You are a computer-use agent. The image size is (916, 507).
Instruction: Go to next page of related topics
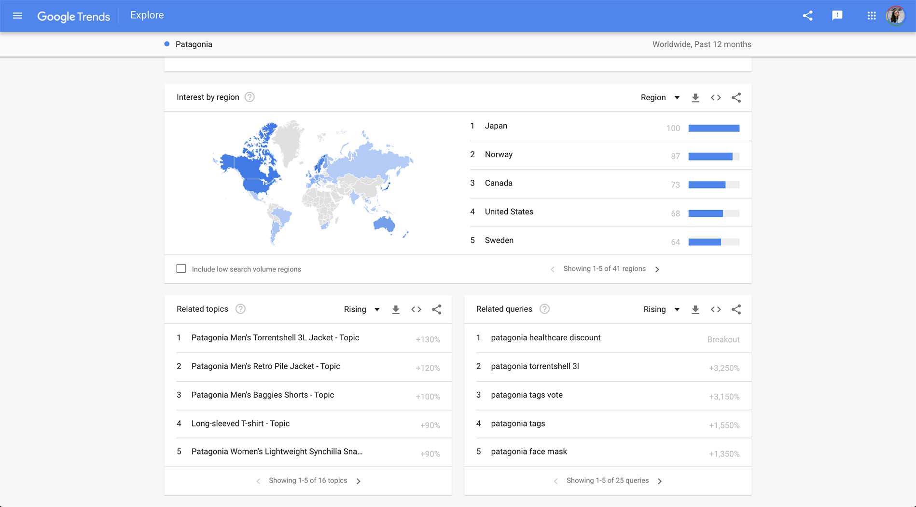click(x=358, y=481)
